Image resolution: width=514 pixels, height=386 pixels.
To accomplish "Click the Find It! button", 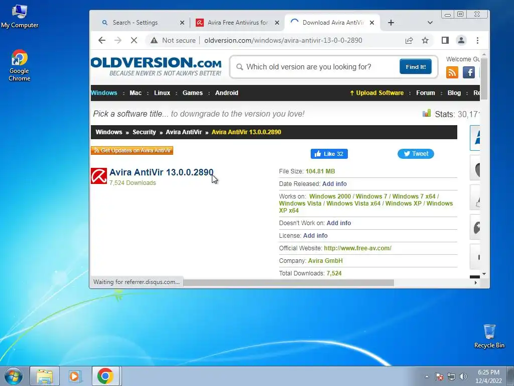I will point(415,67).
